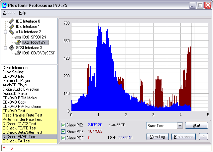This screenshot has height=152, width=213.
Task: Open the Preferences button
Action: [x=183, y=137]
